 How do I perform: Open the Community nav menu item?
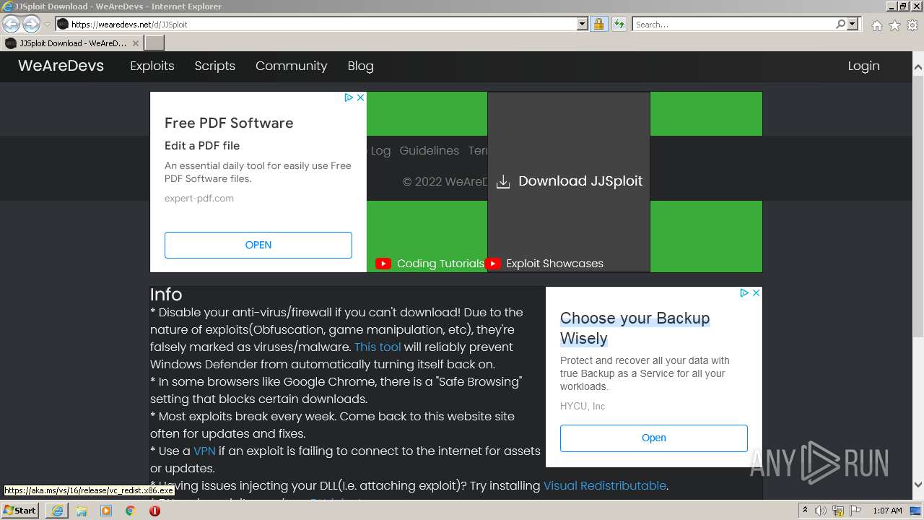291,66
